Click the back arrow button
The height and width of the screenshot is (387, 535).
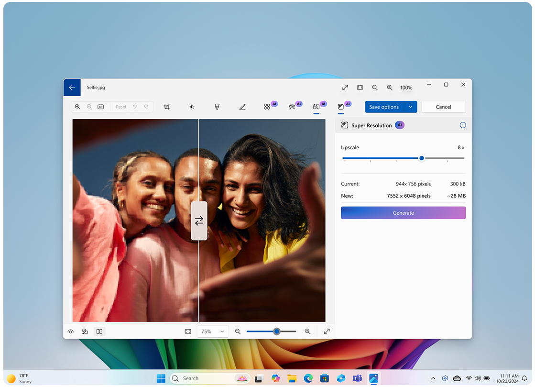point(72,88)
